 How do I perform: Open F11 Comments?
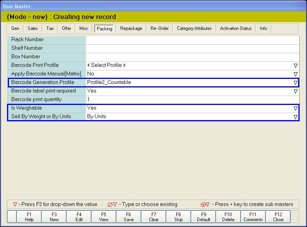tap(253, 217)
